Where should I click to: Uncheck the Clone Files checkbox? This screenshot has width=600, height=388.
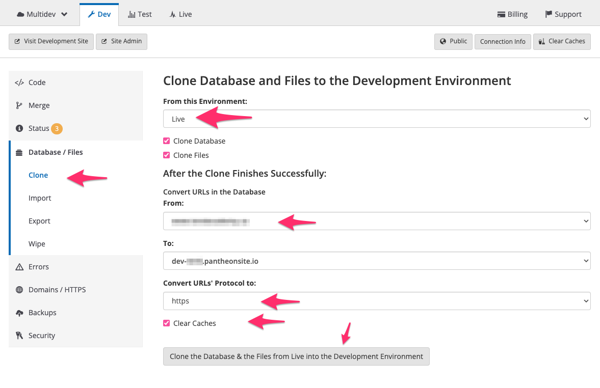pos(167,155)
